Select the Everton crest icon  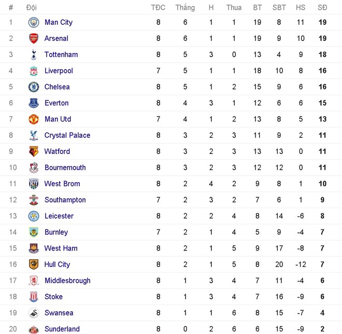[34, 103]
